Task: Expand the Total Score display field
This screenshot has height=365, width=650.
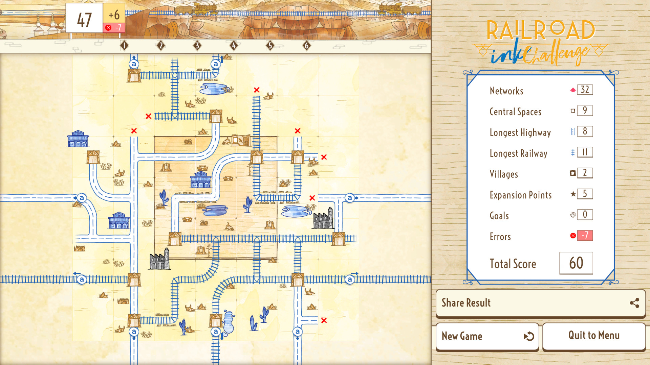Action: (576, 263)
